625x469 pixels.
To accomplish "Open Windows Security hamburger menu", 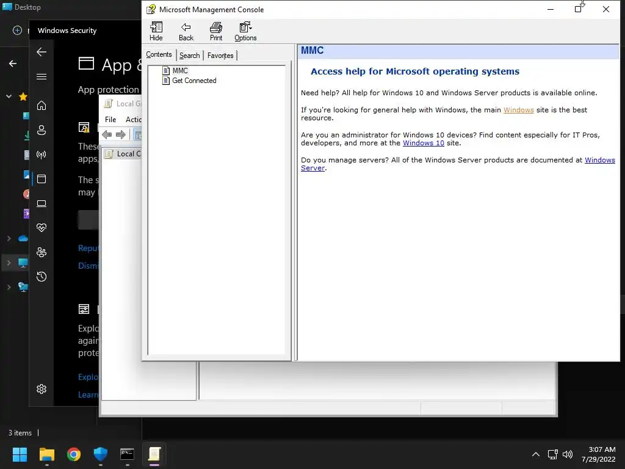I will tap(42, 76).
